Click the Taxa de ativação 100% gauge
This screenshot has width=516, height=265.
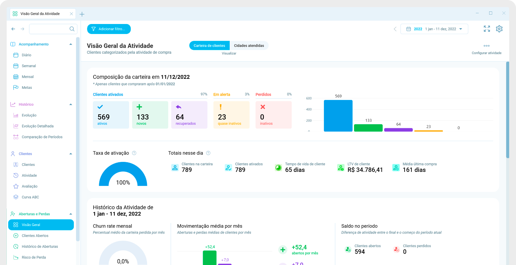tap(123, 174)
